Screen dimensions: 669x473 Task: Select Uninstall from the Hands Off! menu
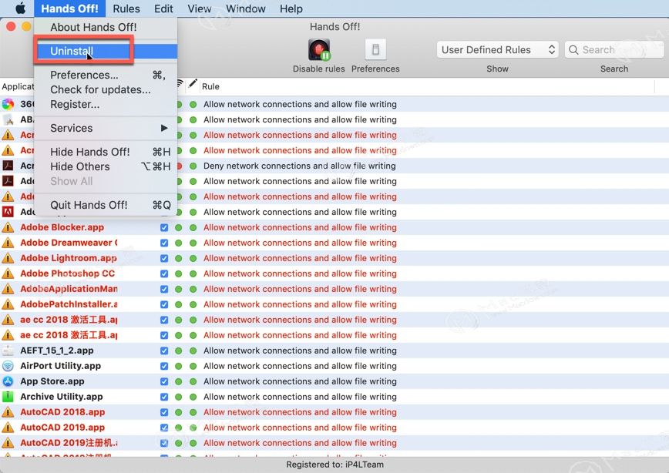106,51
